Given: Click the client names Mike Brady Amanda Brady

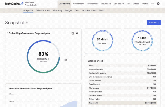Looking at the screenshot, I should coord(31,4).
